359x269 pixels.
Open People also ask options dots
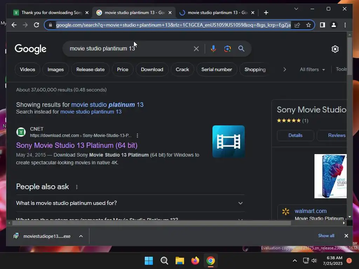point(77,187)
